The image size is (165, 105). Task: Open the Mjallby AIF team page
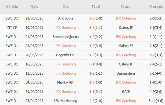[x=65, y=82]
